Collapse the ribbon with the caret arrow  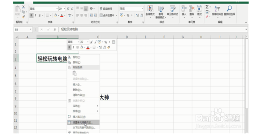246,22
